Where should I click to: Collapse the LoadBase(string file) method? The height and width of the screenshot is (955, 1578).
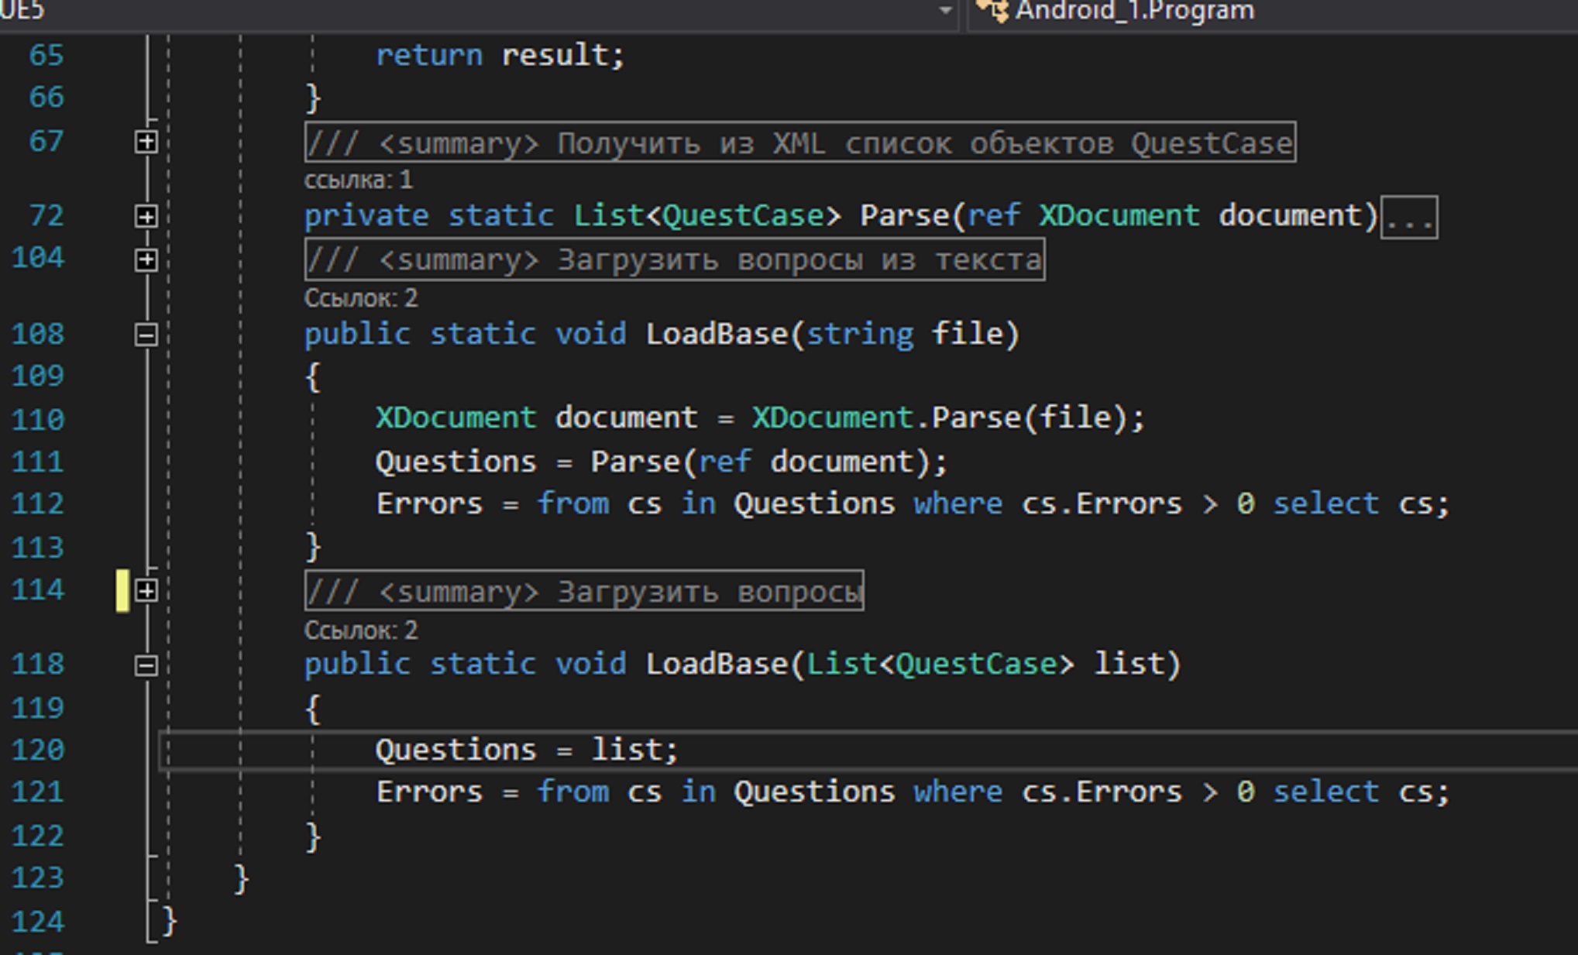tap(146, 335)
